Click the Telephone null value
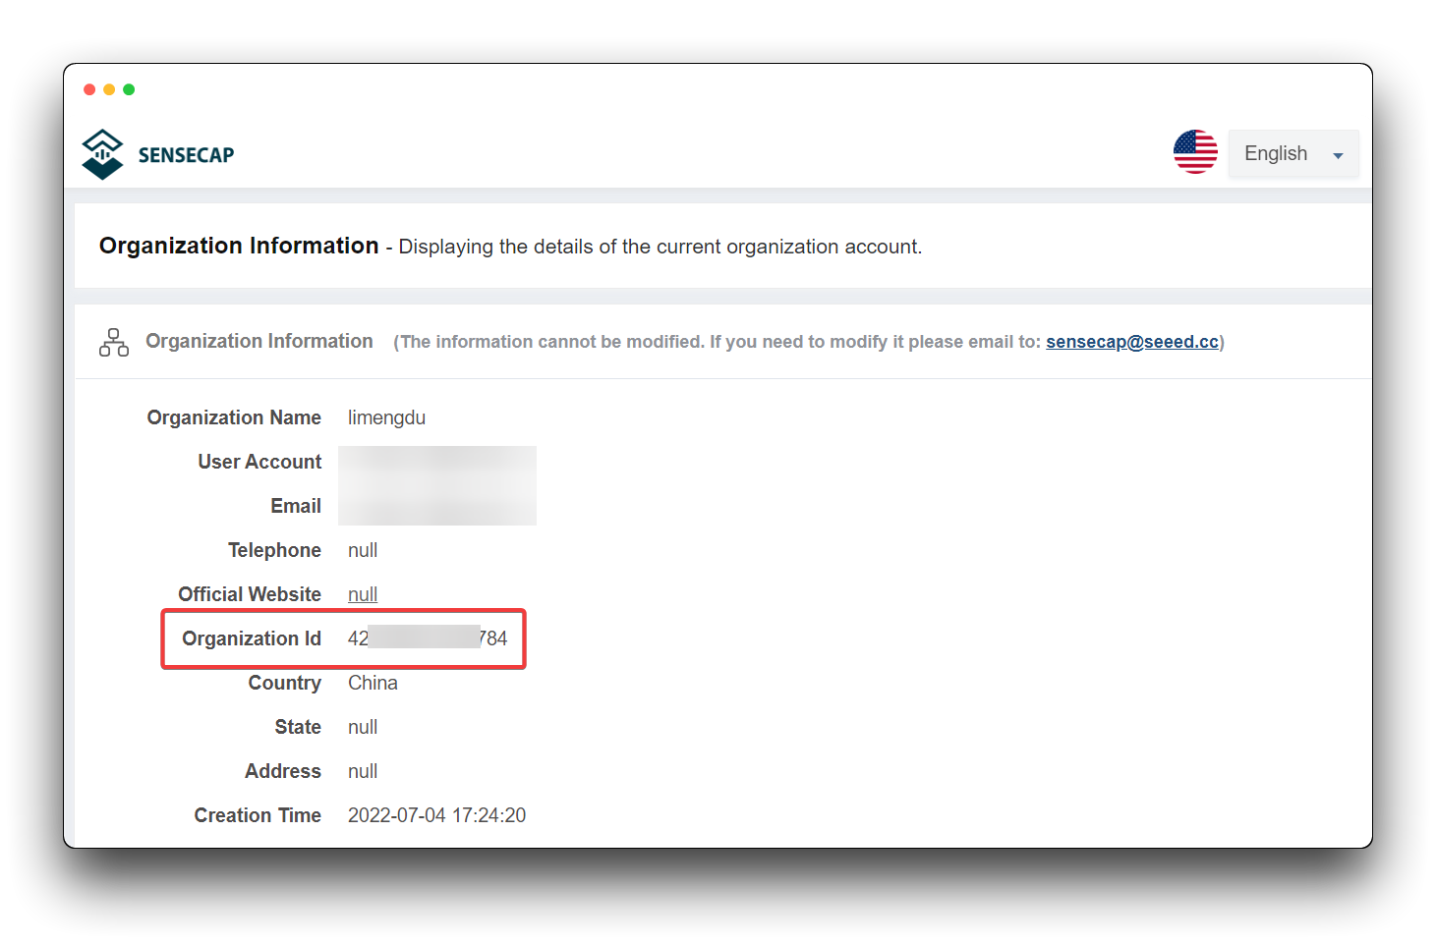The width and height of the screenshot is (1436, 943). click(363, 550)
